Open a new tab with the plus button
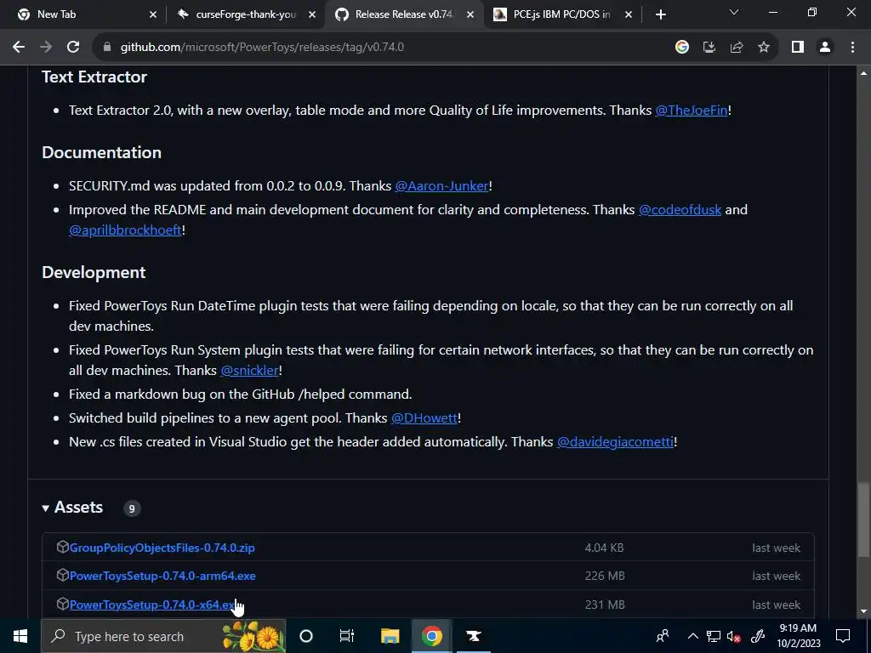The height and width of the screenshot is (653, 871). pos(660,14)
